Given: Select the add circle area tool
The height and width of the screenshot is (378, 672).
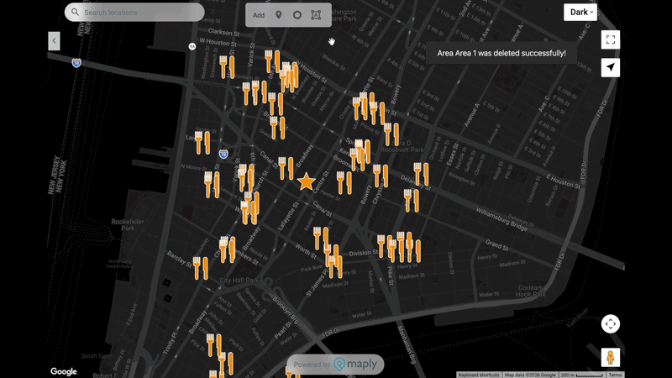Looking at the screenshot, I should tap(297, 15).
